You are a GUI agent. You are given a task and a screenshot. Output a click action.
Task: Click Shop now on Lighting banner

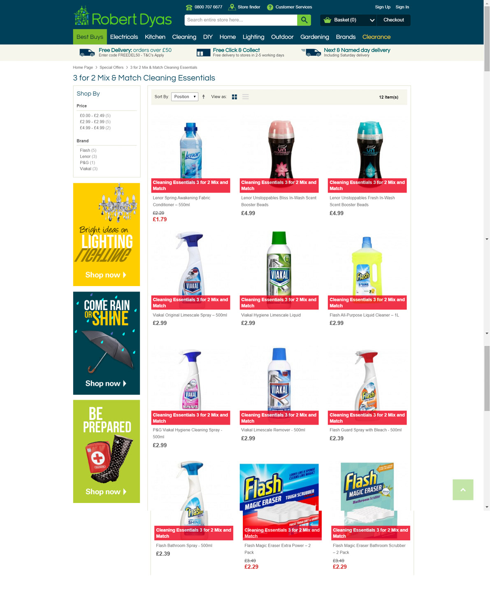pos(106,275)
